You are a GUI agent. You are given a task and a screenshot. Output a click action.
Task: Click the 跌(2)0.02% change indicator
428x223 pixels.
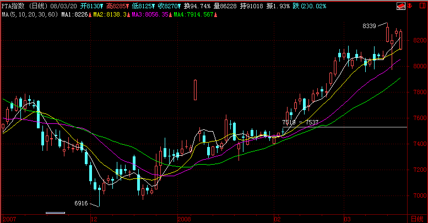pyautogui.click(x=311, y=7)
